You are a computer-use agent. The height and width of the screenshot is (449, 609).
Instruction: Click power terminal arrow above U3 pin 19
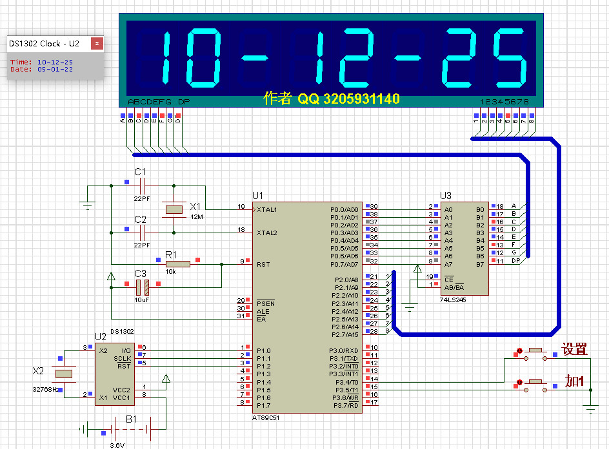[x=417, y=269]
